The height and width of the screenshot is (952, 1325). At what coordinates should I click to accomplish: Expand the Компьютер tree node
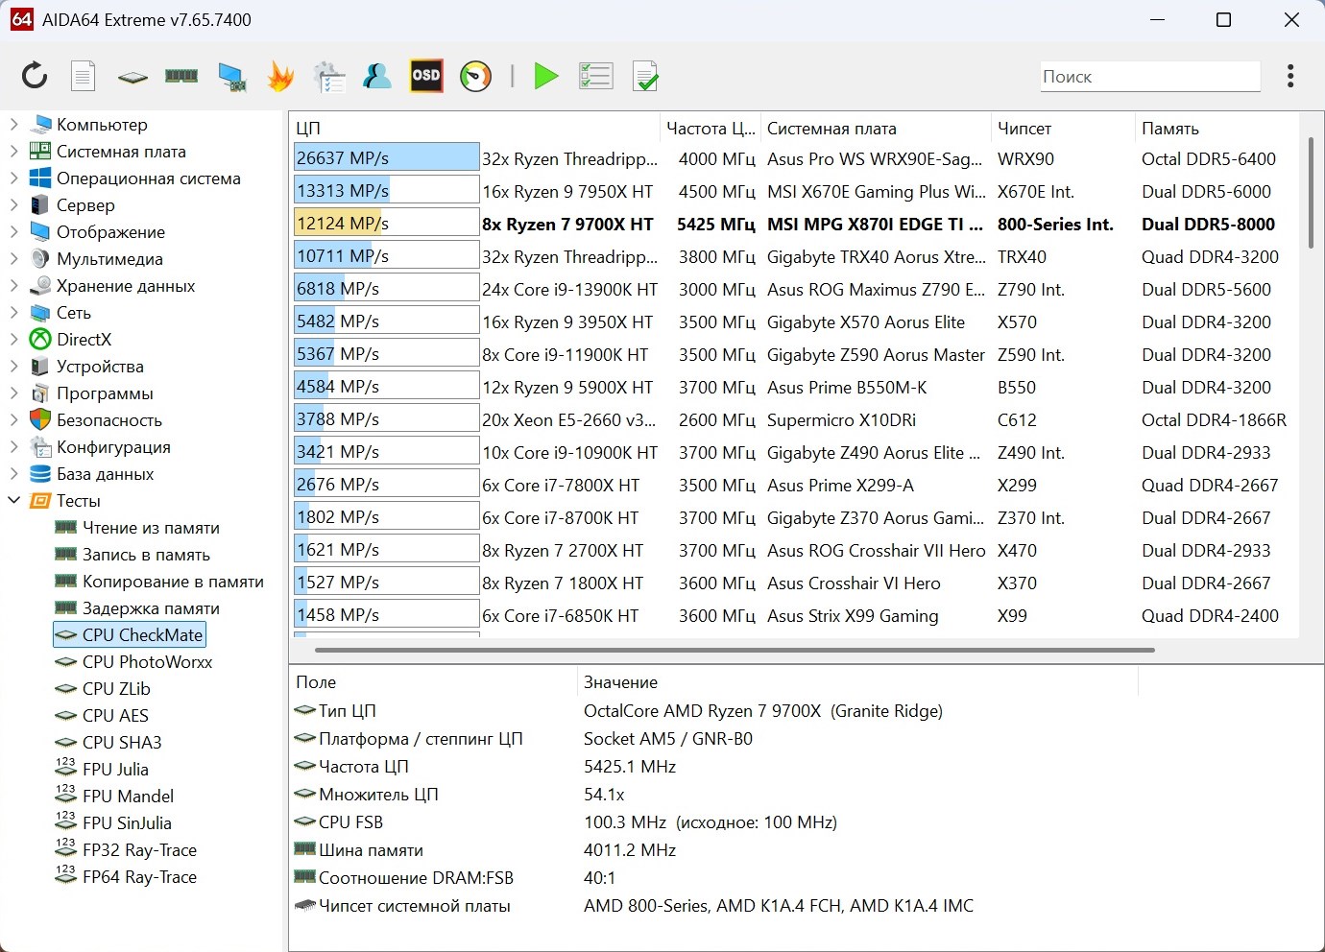pyautogui.click(x=14, y=125)
